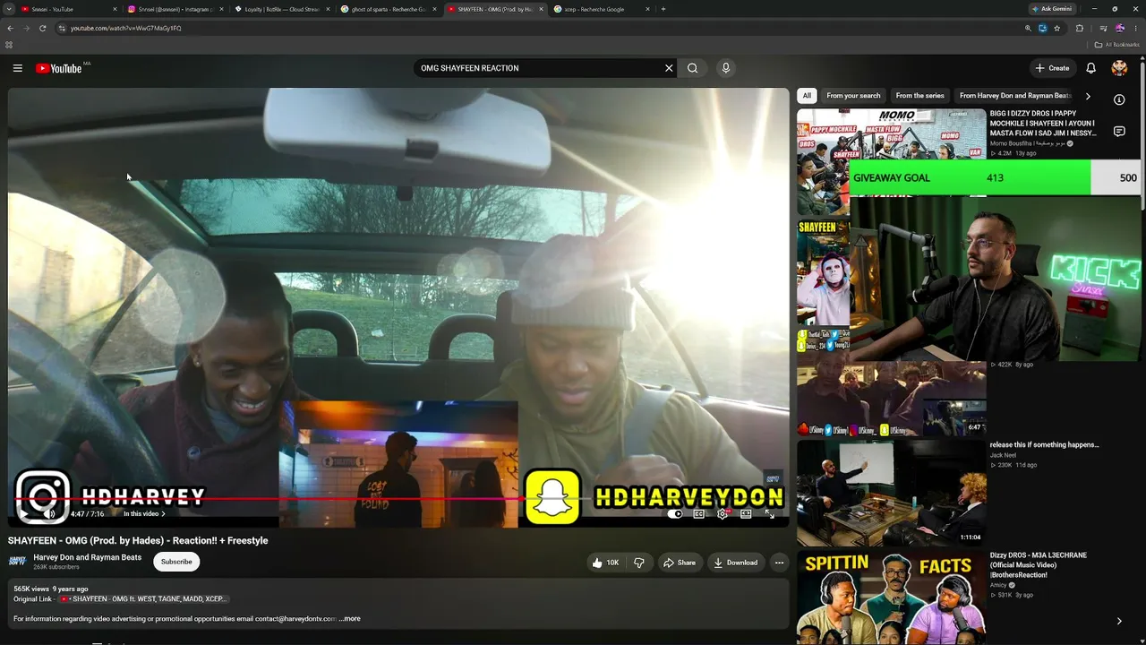Toggle closed captions in the player
Image resolution: width=1146 pixels, height=645 pixels.
click(x=699, y=514)
